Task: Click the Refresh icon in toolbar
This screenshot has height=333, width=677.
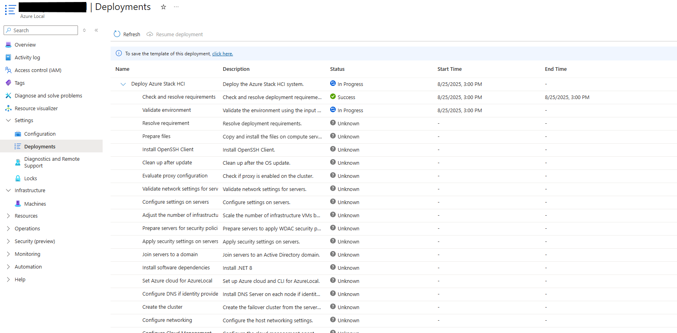Action: click(x=117, y=34)
